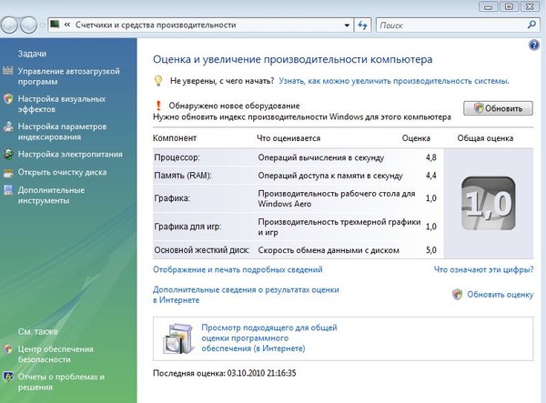546x403 pixels.
Task: Click the disk cleanup icon in sidebar
Action: click(8, 173)
